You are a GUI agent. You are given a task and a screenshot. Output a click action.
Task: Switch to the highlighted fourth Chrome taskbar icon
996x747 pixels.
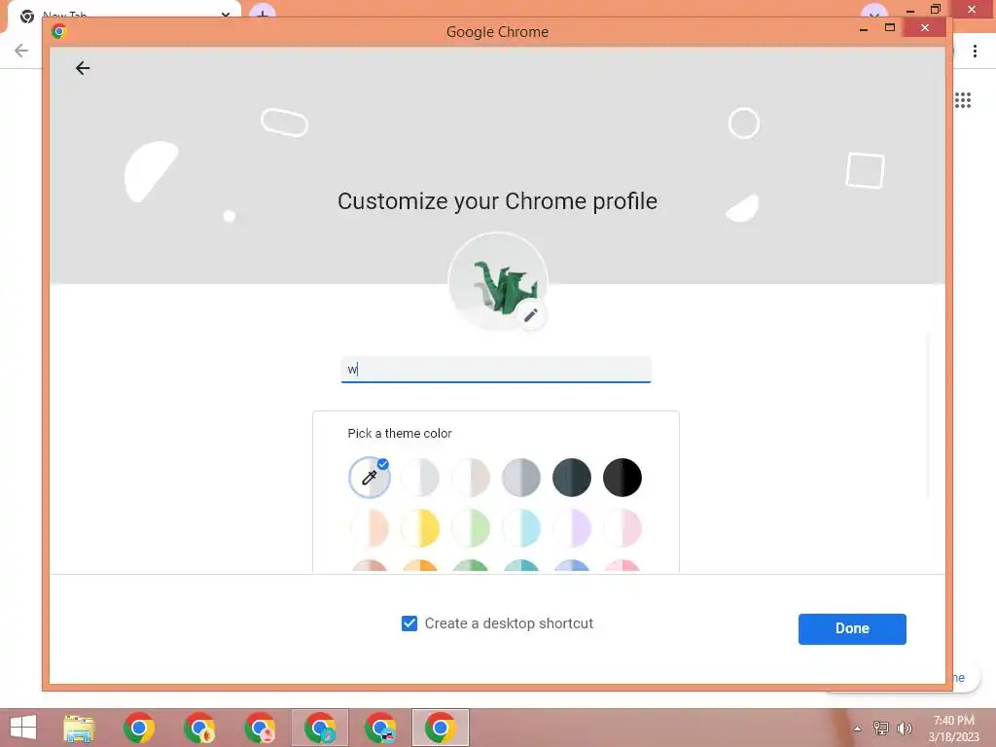coord(320,728)
